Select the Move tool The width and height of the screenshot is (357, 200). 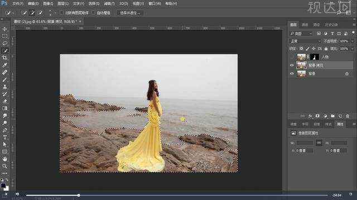[4, 29]
